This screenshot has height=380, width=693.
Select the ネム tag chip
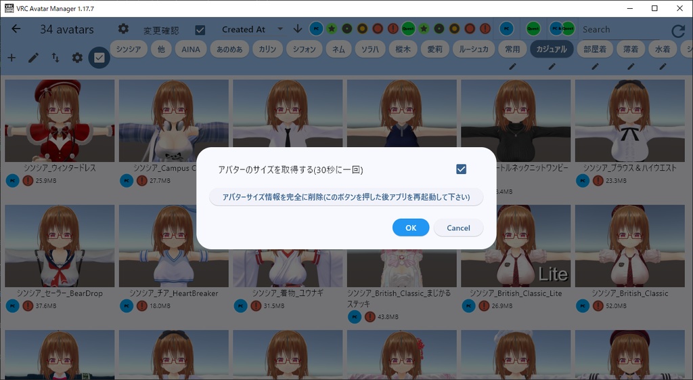click(x=338, y=49)
